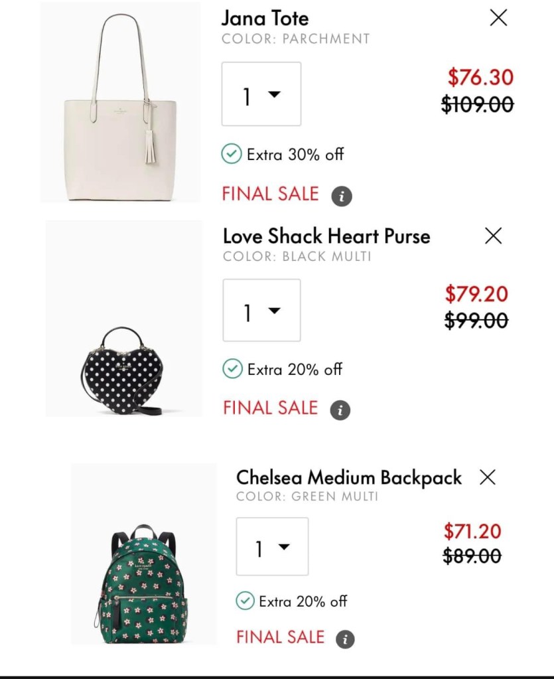
Task: Go to Chelsea Medium Backpack product page
Action: point(349,477)
